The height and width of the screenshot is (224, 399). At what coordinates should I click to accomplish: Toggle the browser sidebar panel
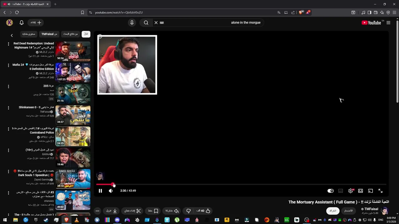(x=369, y=12)
